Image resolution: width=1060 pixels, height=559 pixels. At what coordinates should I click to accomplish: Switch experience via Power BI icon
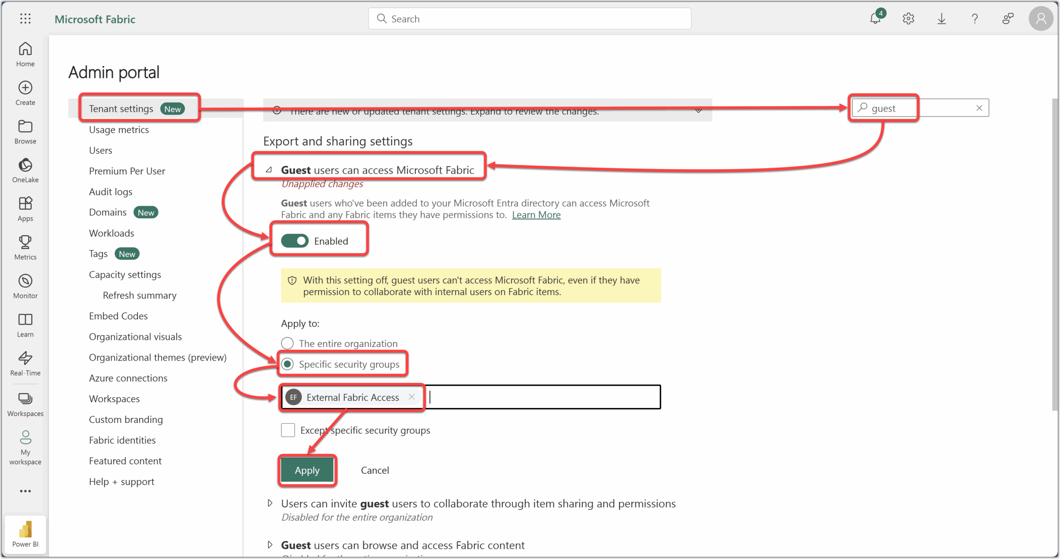click(25, 534)
